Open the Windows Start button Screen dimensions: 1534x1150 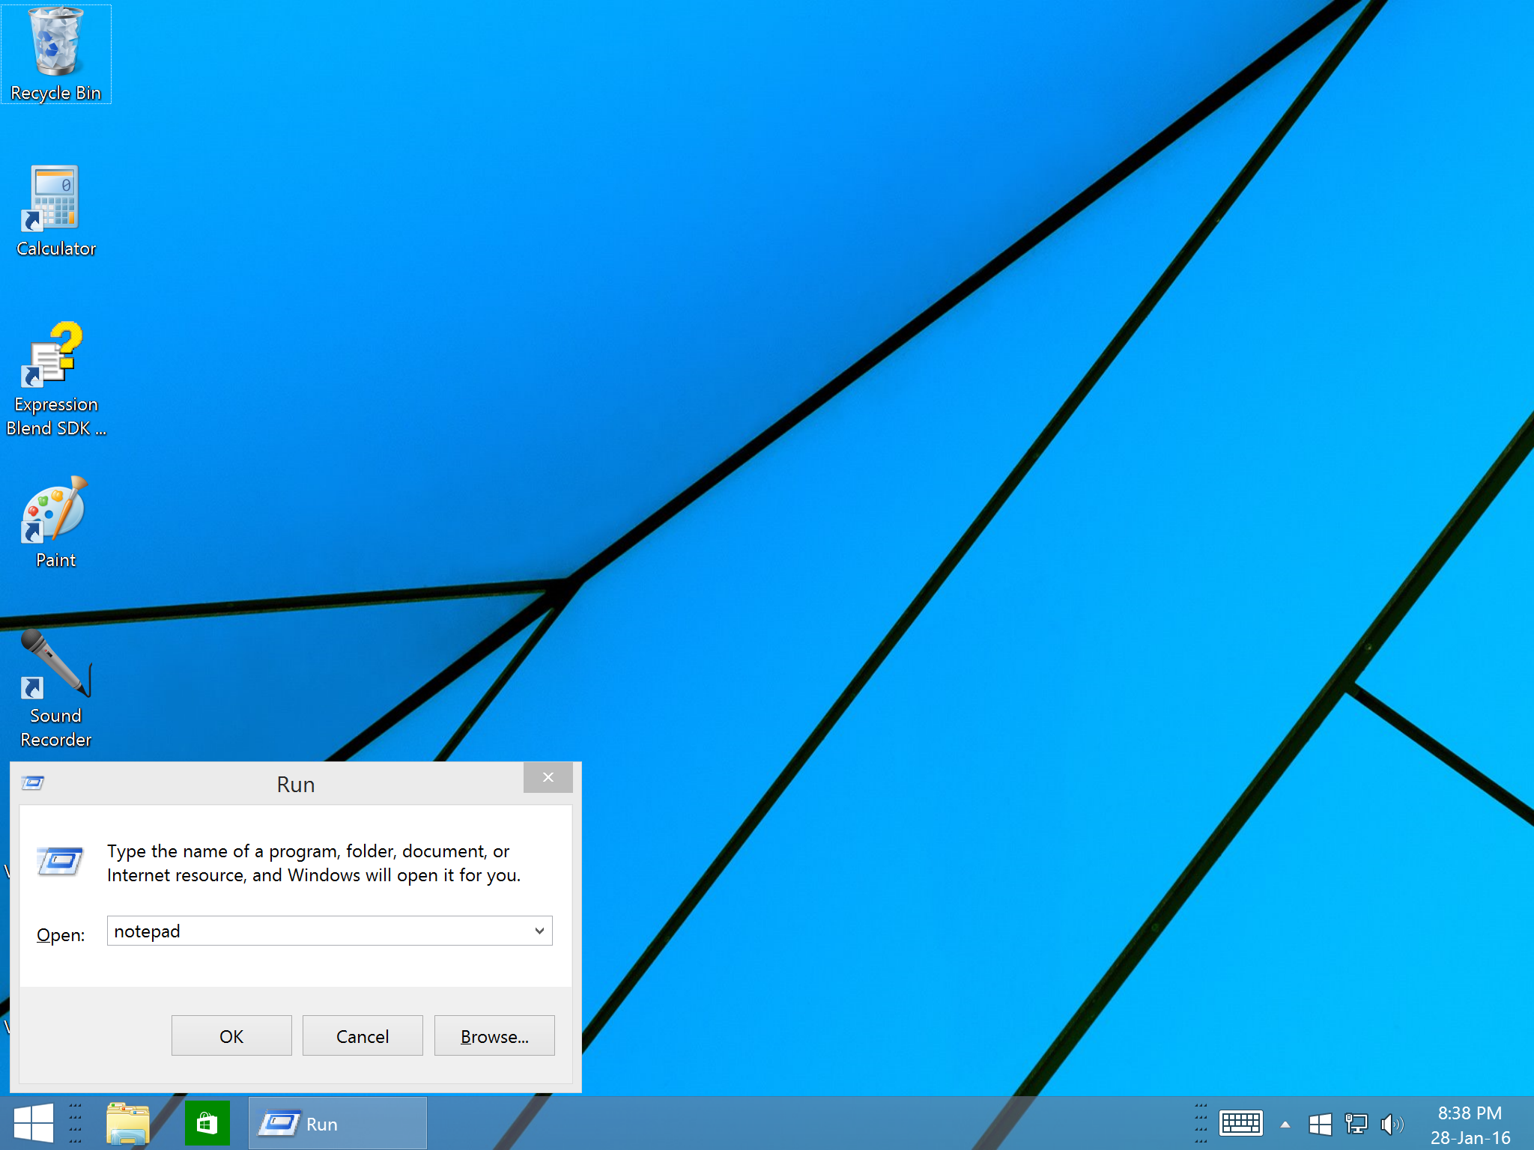33,1123
